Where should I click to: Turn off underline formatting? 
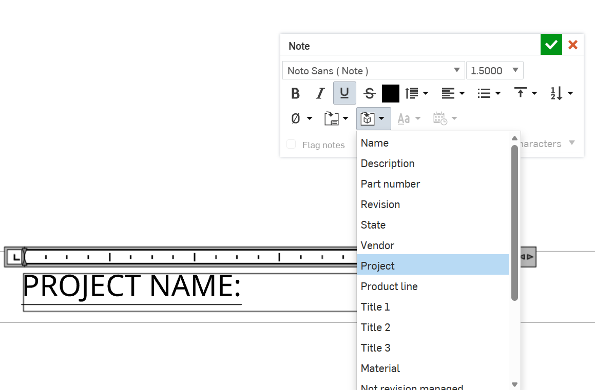344,93
